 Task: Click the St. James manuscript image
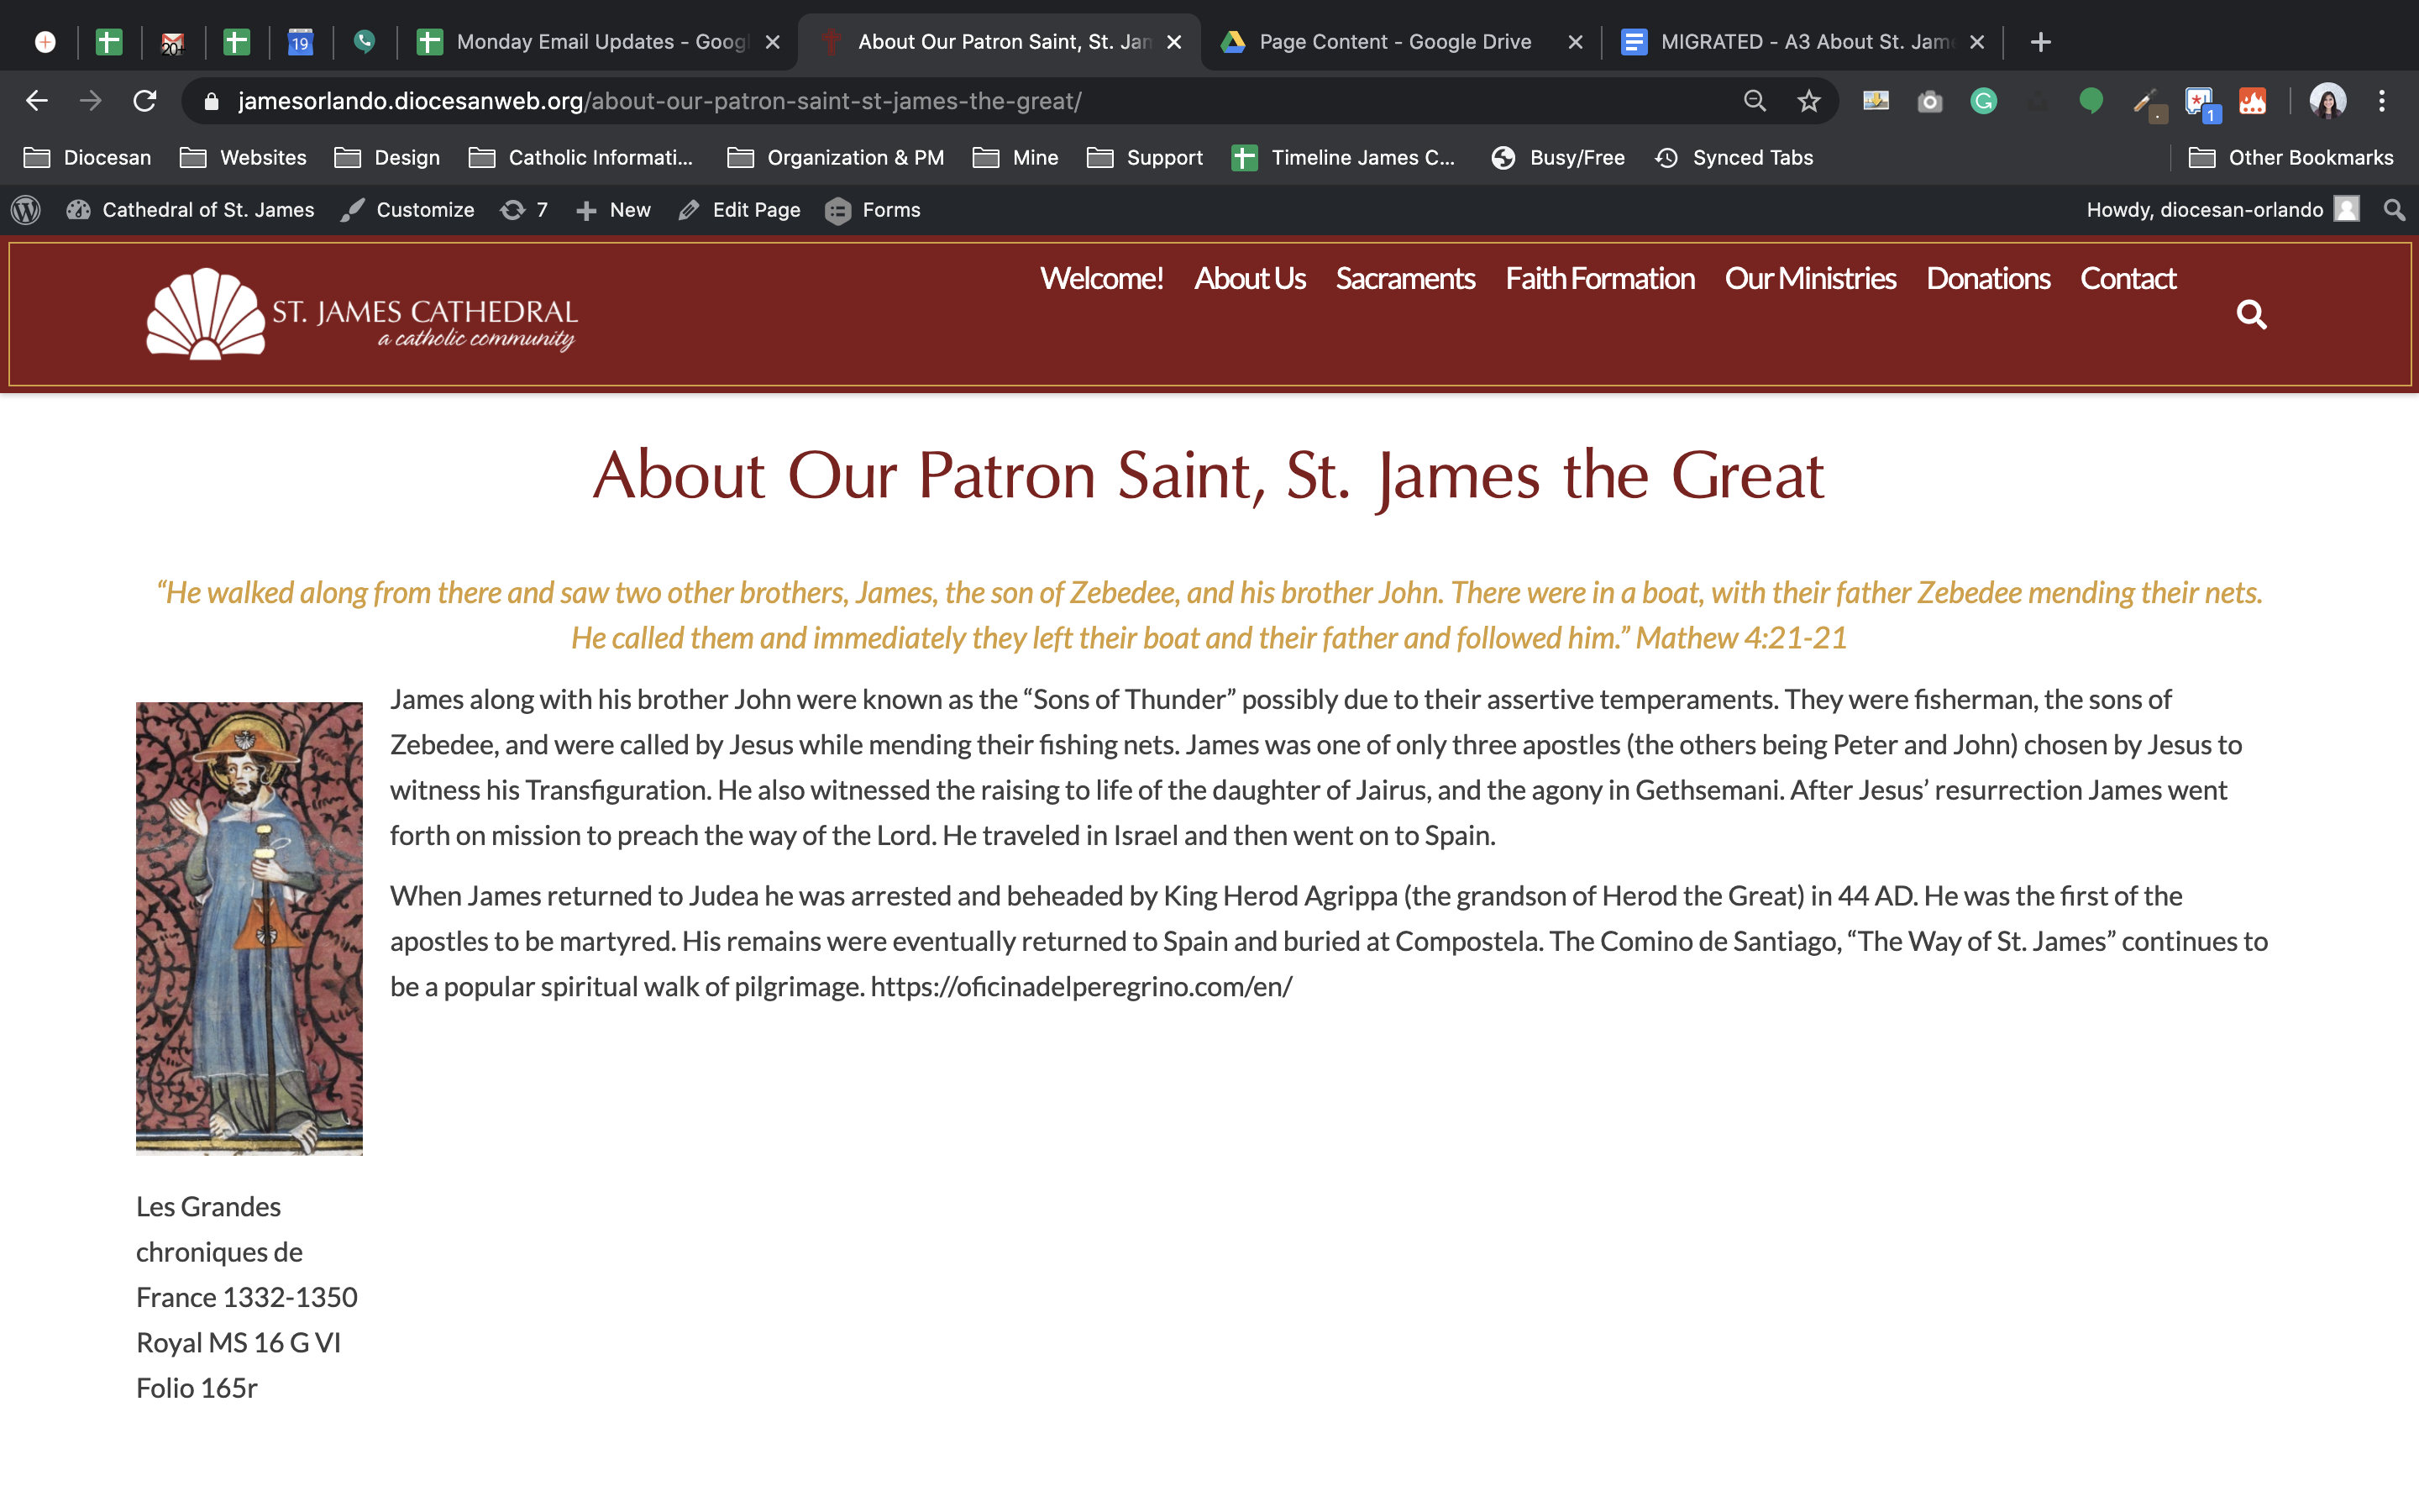tap(249, 928)
